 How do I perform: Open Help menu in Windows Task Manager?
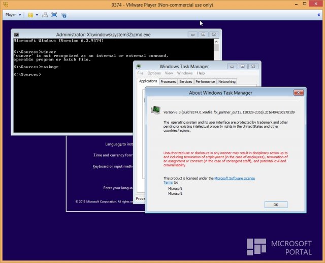[201, 73]
